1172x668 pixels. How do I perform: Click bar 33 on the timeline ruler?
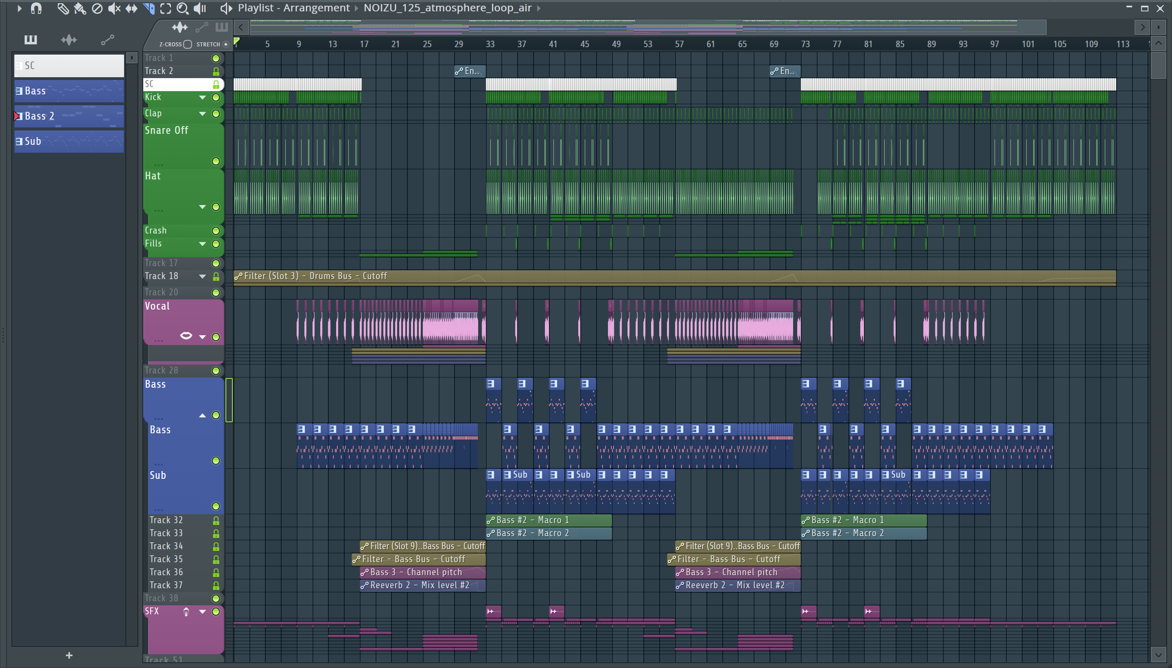click(x=490, y=44)
